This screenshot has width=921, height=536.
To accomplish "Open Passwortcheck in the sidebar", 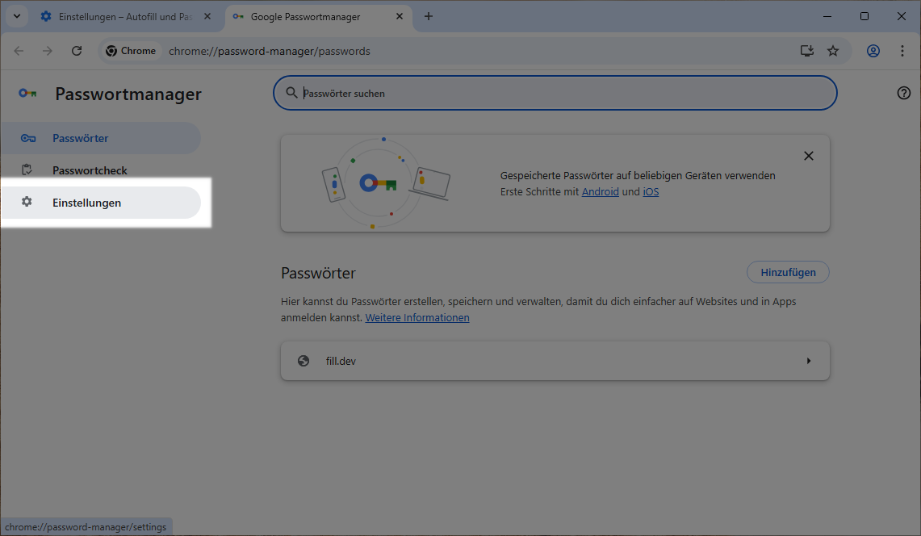I will [101, 170].
